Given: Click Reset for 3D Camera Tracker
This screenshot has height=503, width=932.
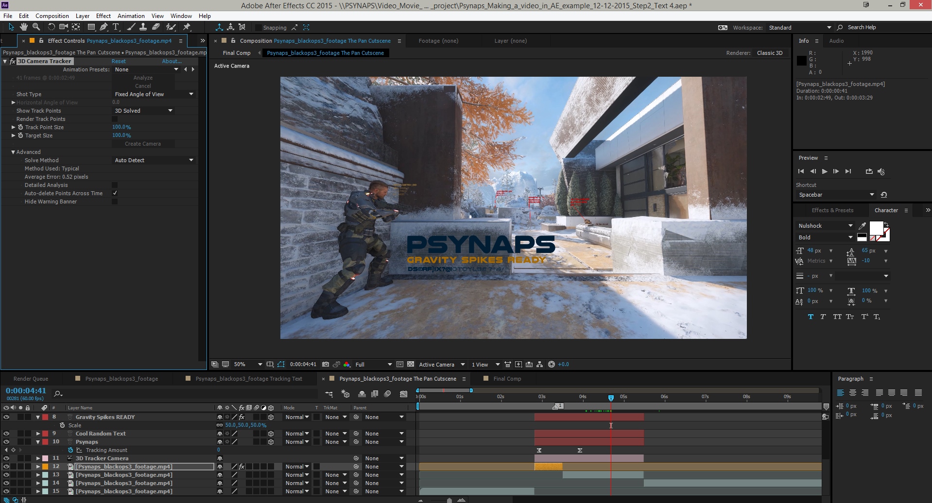Looking at the screenshot, I should click(x=119, y=61).
